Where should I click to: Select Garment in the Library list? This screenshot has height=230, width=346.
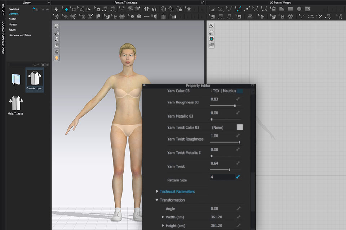[x=14, y=14]
